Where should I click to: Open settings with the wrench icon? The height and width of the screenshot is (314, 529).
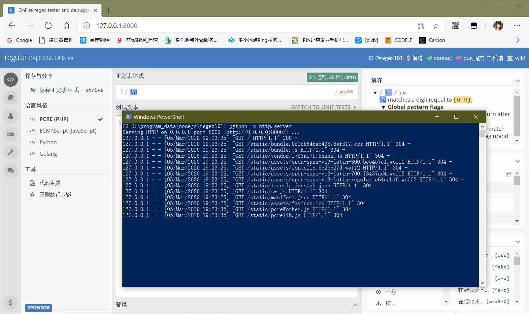tap(11, 152)
